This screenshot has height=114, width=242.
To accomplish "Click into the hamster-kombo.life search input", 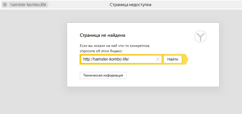I will [117, 59].
